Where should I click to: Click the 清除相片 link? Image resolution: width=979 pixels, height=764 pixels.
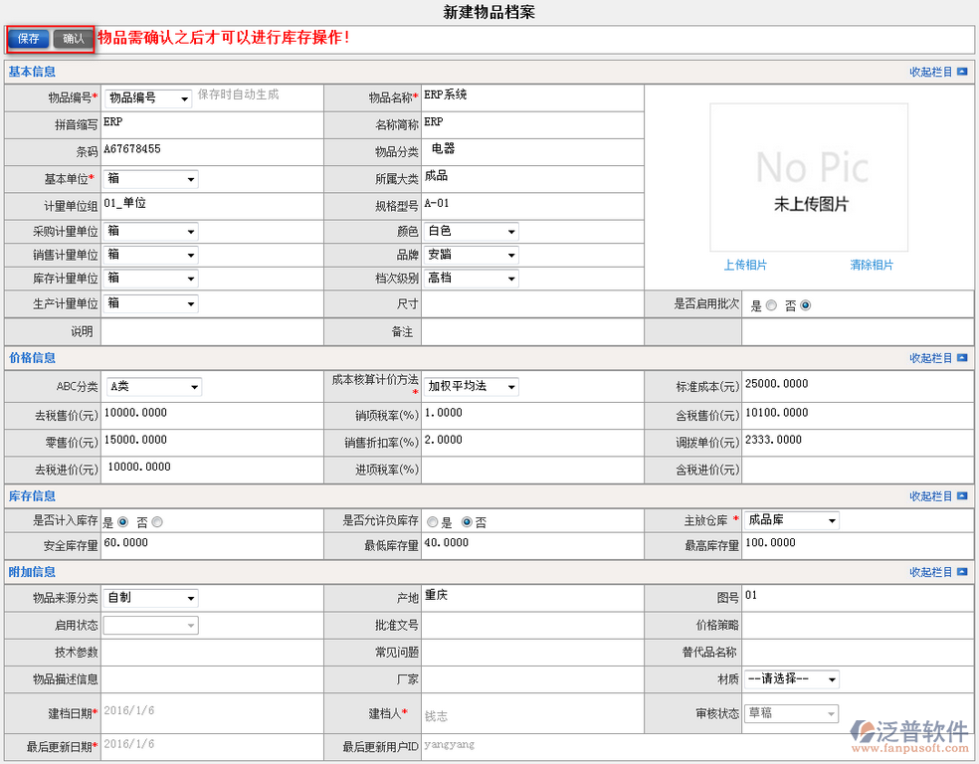872,265
